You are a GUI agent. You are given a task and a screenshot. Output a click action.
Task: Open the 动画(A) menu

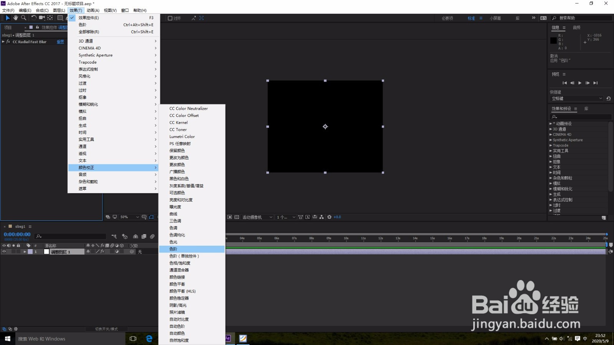coord(93,10)
